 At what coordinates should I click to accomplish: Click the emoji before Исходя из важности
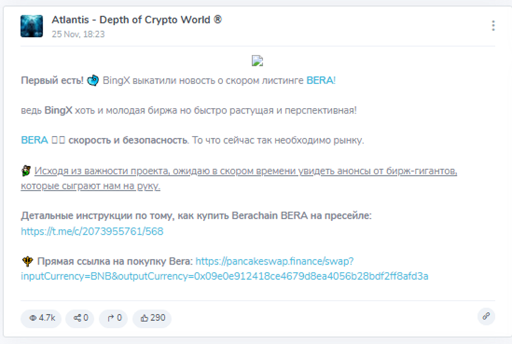(x=26, y=171)
